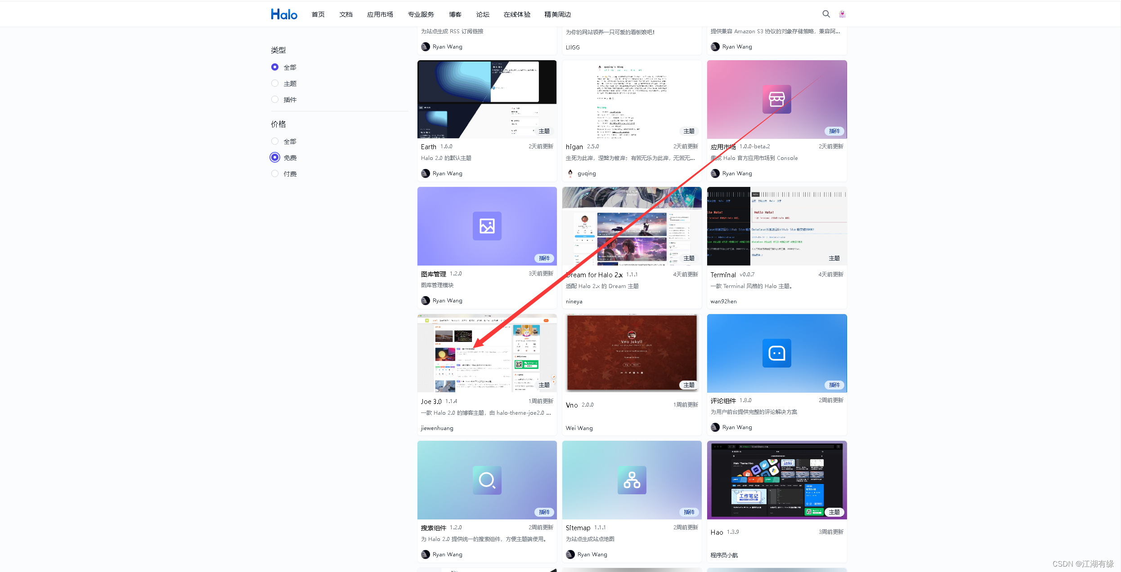Image resolution: width=1121 pixels, height=572 pixels.
Task: Click Ryan Wang avatar under Earth theme
Action: pyautogui.click(x=425, y=173)
